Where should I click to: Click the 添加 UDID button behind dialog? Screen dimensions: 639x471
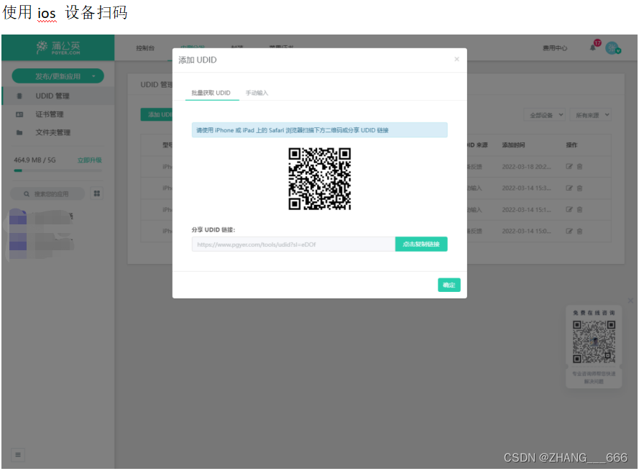click(157, 114)
